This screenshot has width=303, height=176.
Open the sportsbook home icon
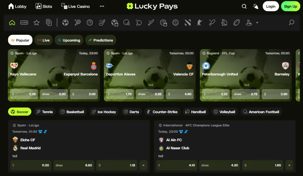tap(12, 23)
